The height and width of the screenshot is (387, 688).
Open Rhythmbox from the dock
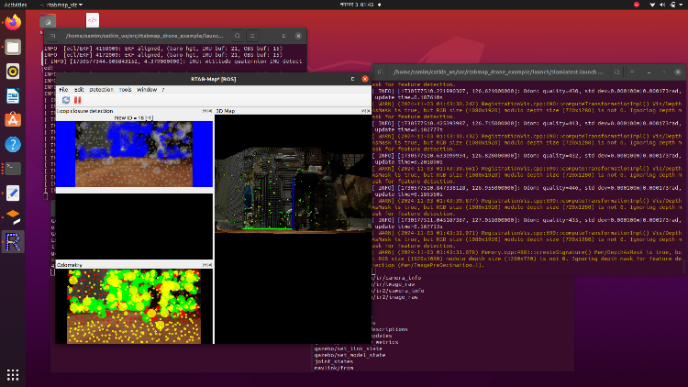coord(13,71)
